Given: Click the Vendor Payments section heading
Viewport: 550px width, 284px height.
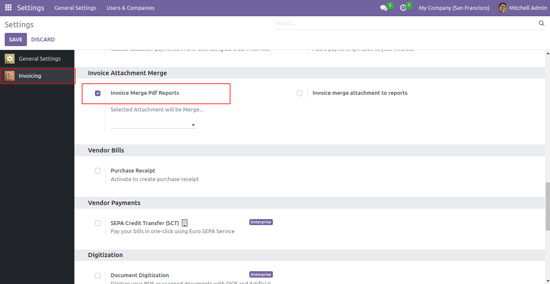Looking at the screenshot, I should click(x=114, y=203).
